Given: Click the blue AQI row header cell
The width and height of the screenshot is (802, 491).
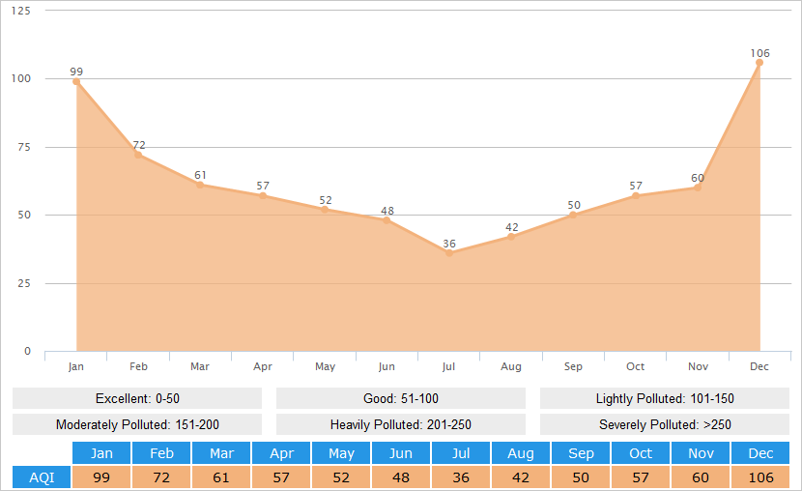Looking at the screenshot, I should (x=42, y=477).
